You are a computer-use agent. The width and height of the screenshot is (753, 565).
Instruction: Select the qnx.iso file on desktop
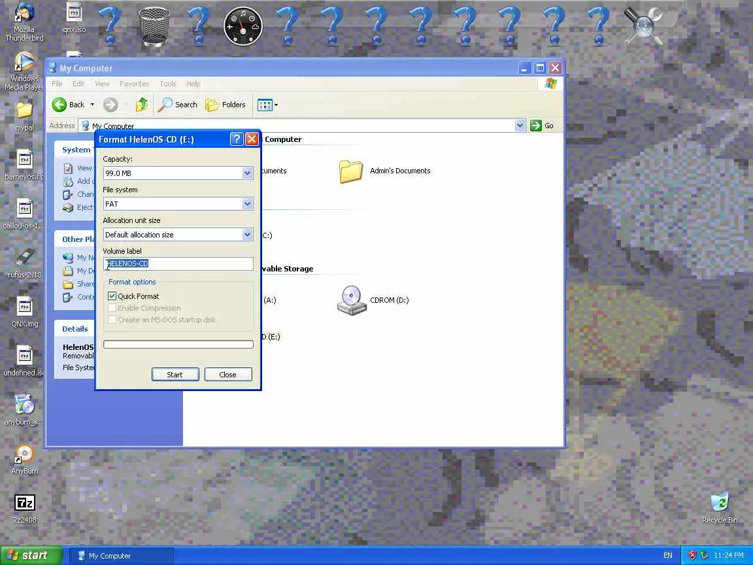pyautogui.click(x=75, y=18)
